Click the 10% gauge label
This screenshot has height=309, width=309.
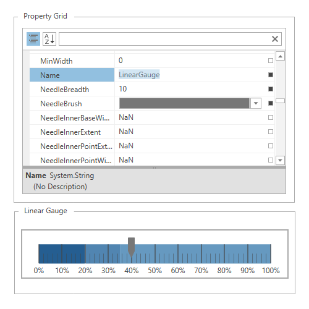tap(62, 270)
